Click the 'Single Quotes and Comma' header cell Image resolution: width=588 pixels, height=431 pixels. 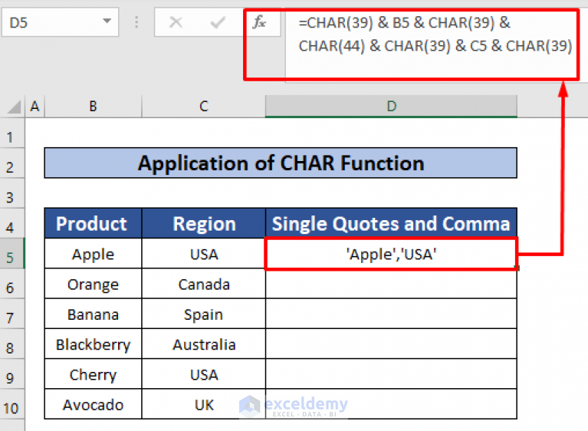coord(391,223)
